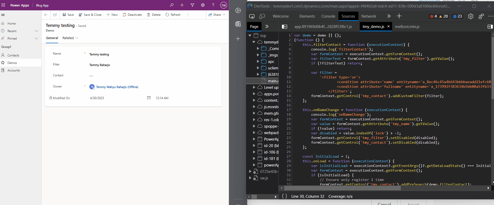
Task: Toggle device emulation icon in DevTools
Action: click(262, 16)
